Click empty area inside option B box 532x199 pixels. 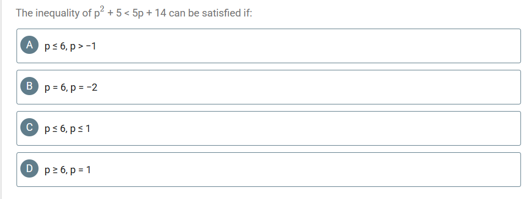[305, 87]
